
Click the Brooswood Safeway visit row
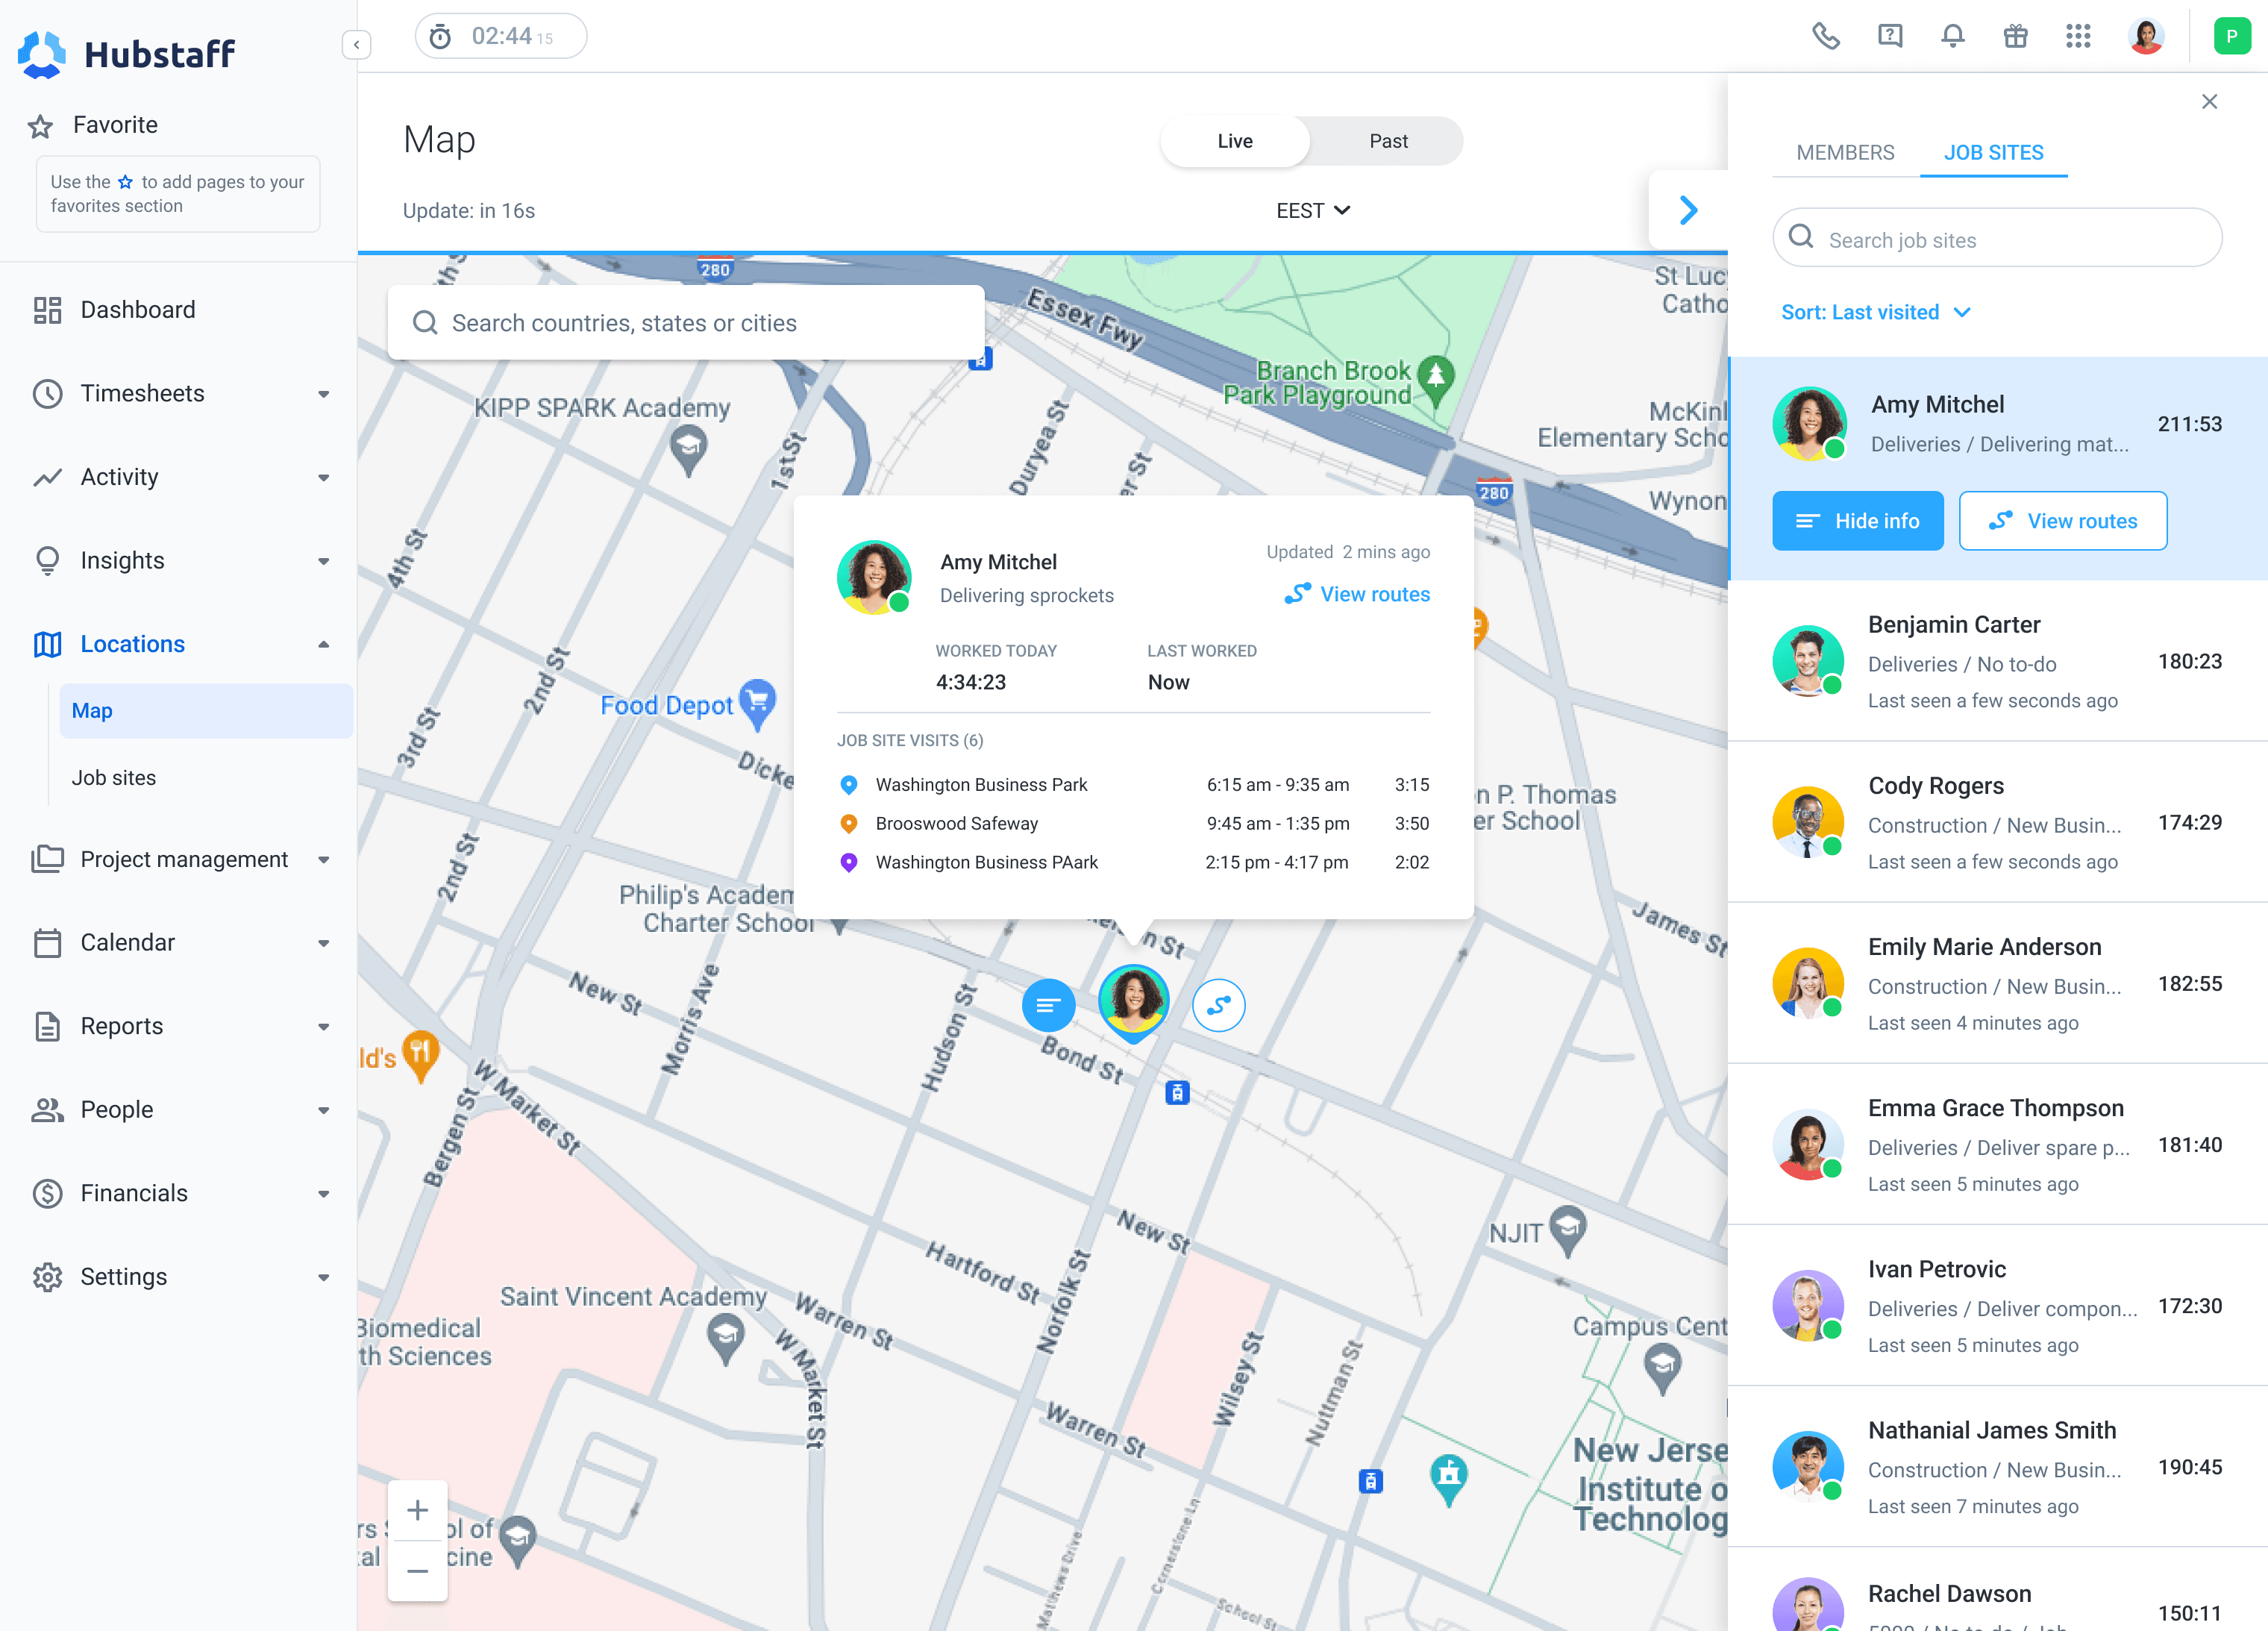1133,823
